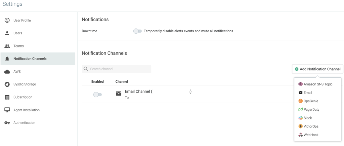344x146 pixels.
Task: Toggle the Downtime mute notifications switch
Action: [137, 31]
